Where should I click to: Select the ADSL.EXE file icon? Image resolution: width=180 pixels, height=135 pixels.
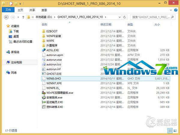coord(43,50)
